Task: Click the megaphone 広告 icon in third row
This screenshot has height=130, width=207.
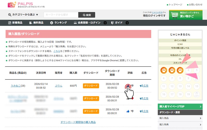Action: (141, 111)
